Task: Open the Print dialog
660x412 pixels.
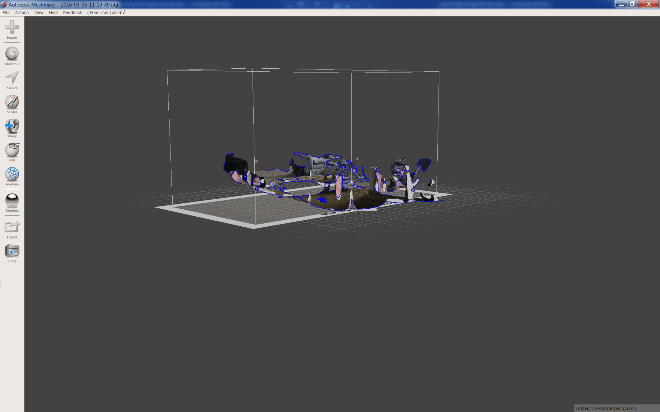Action: (x=12, y=252)
